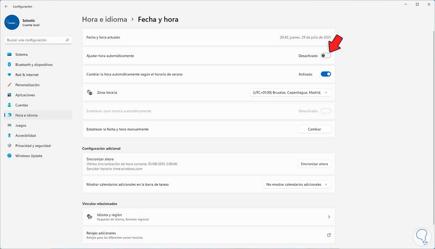Enable Ajustar hora automáticamente toggle
435x249 pixels.
[326, 56]
